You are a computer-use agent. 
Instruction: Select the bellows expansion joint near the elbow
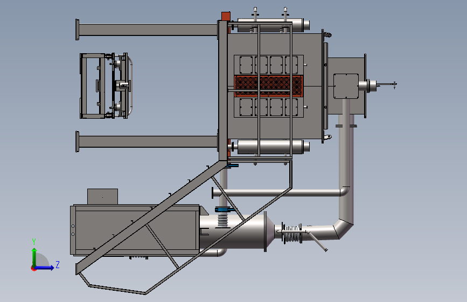(292, 234)
